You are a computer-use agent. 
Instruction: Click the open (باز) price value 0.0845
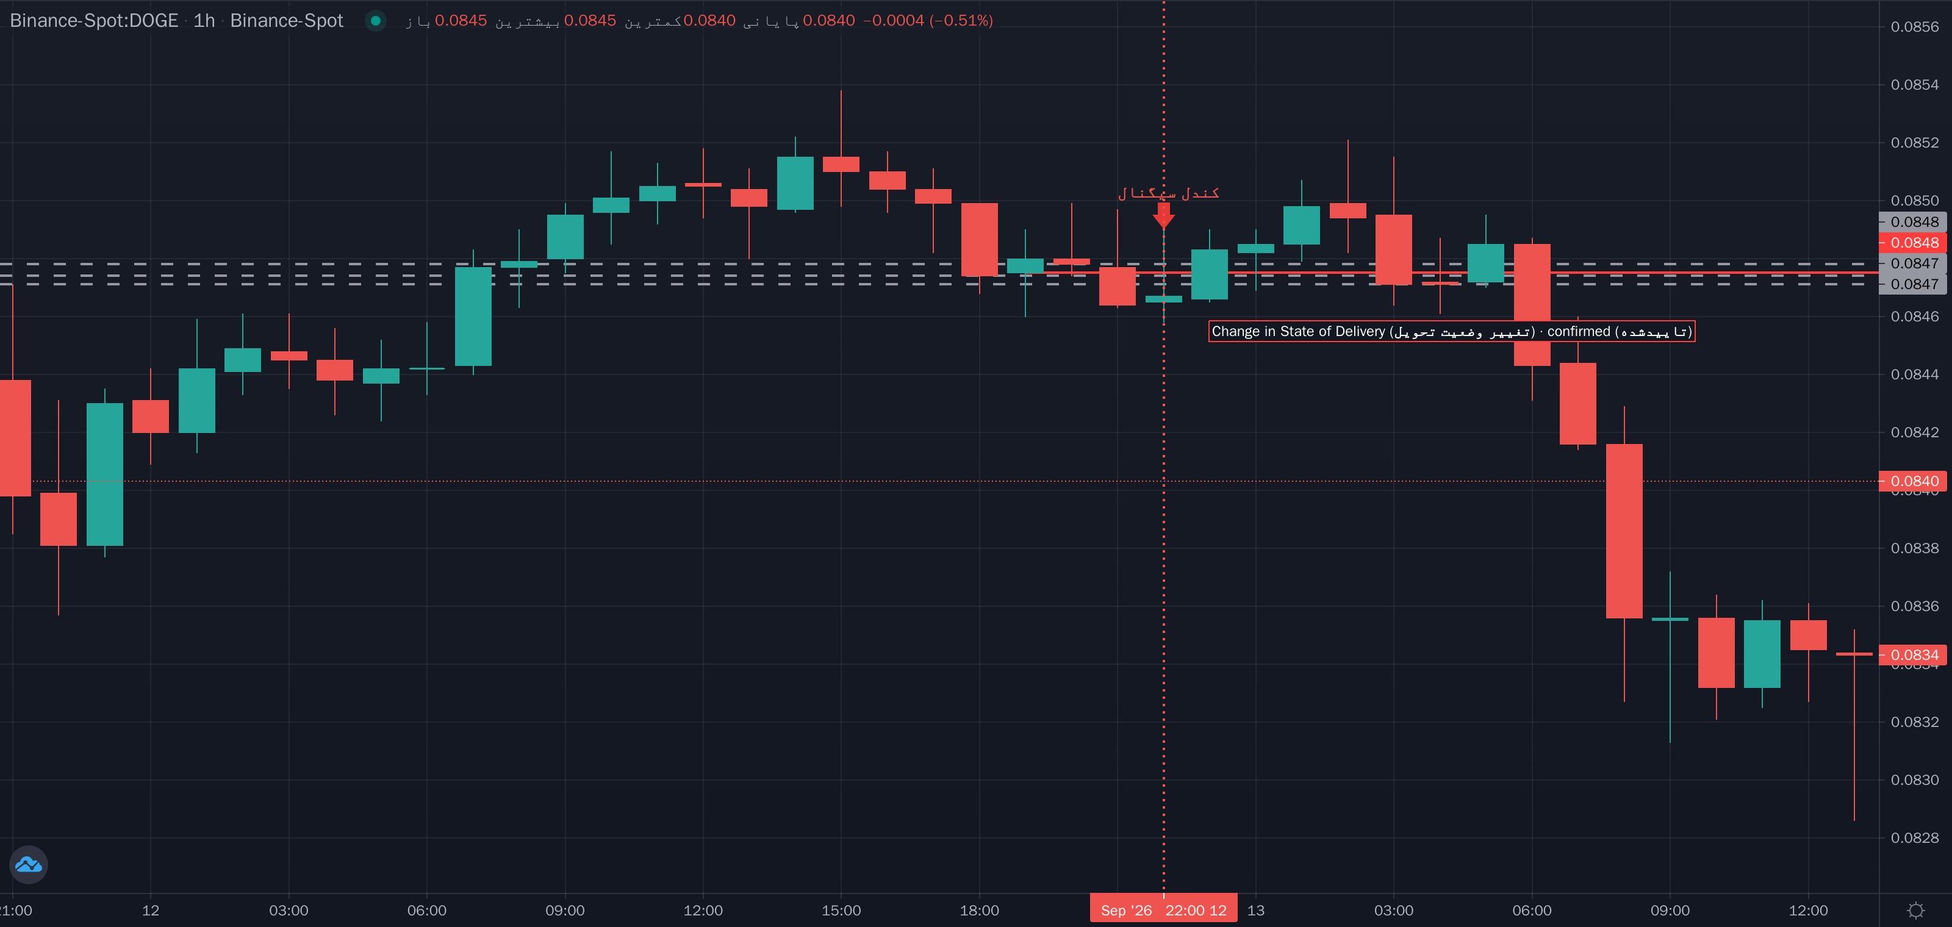461,21
